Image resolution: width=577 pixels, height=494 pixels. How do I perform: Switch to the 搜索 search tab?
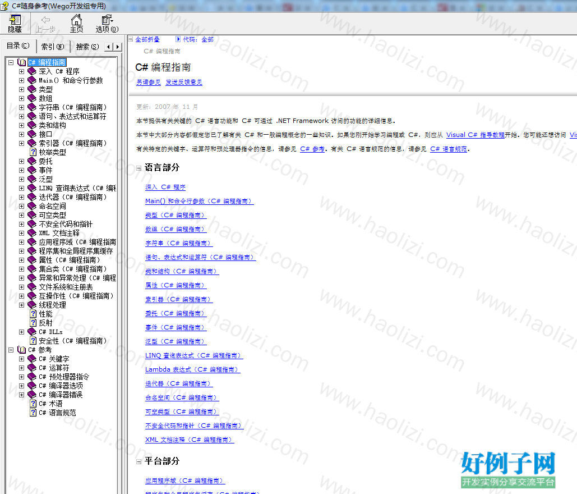87,47
